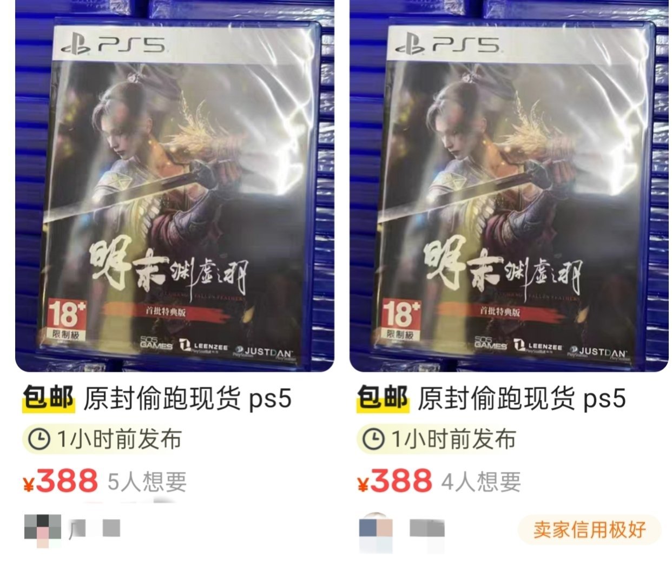Tap left listing's 1小时前发布 tag
The width and height of the screenshot is (672, 565).
(104, 439)
